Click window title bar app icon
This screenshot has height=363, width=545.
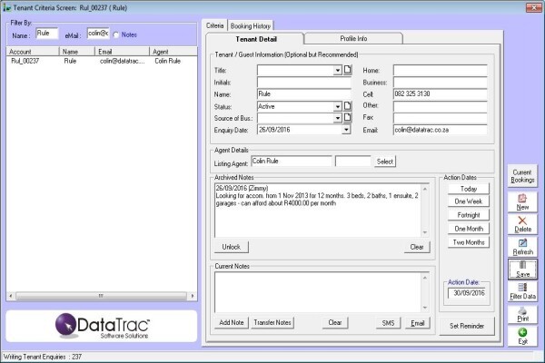[6, 7]
